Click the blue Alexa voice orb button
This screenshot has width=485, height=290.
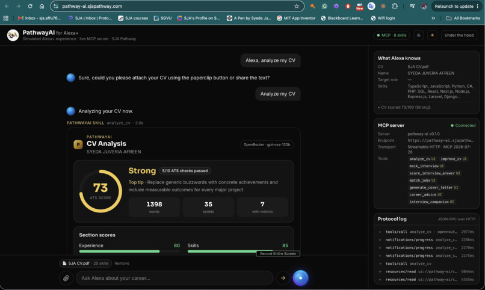(x=300, y=278)
